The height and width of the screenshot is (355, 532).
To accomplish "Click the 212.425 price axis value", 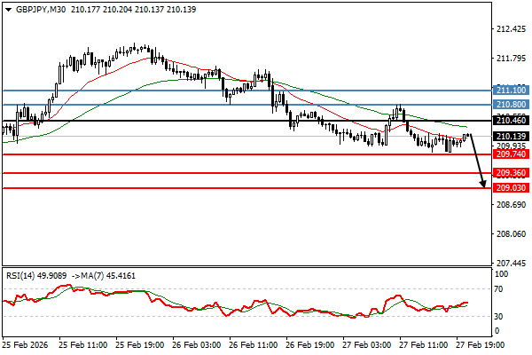I will [507, 29].
